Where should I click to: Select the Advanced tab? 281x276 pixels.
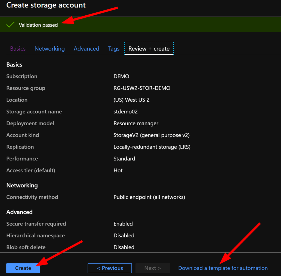(86, 49)
